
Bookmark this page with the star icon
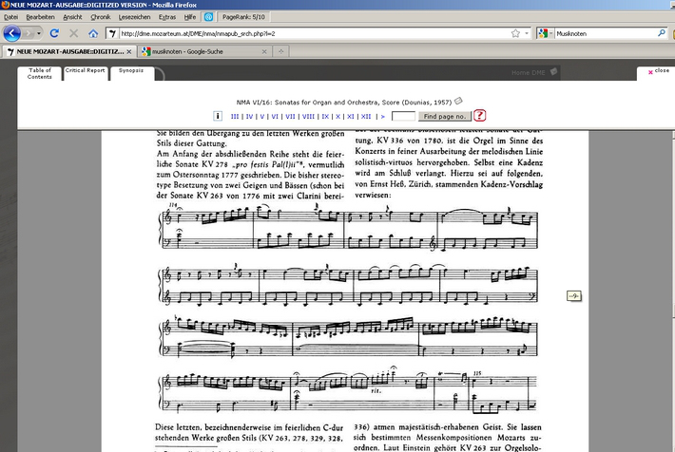click(515, 33)
